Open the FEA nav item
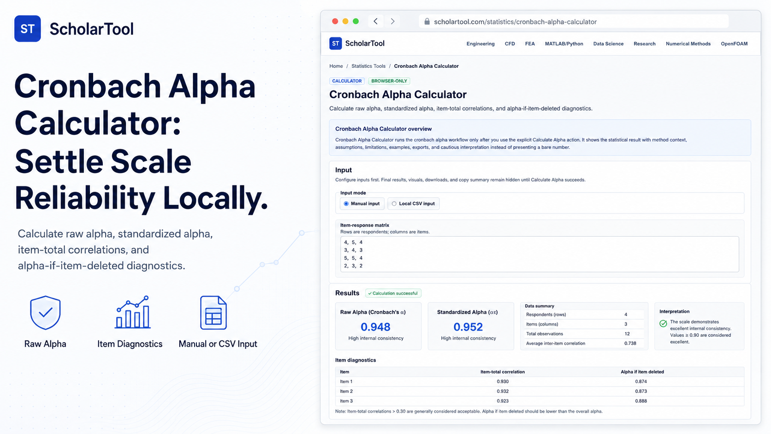This screenshot has width=771, height=434. (530, 44)
